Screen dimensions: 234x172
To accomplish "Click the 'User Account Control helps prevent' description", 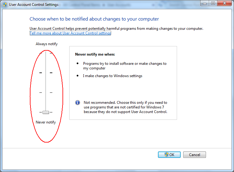I will [x=116, y=29].
